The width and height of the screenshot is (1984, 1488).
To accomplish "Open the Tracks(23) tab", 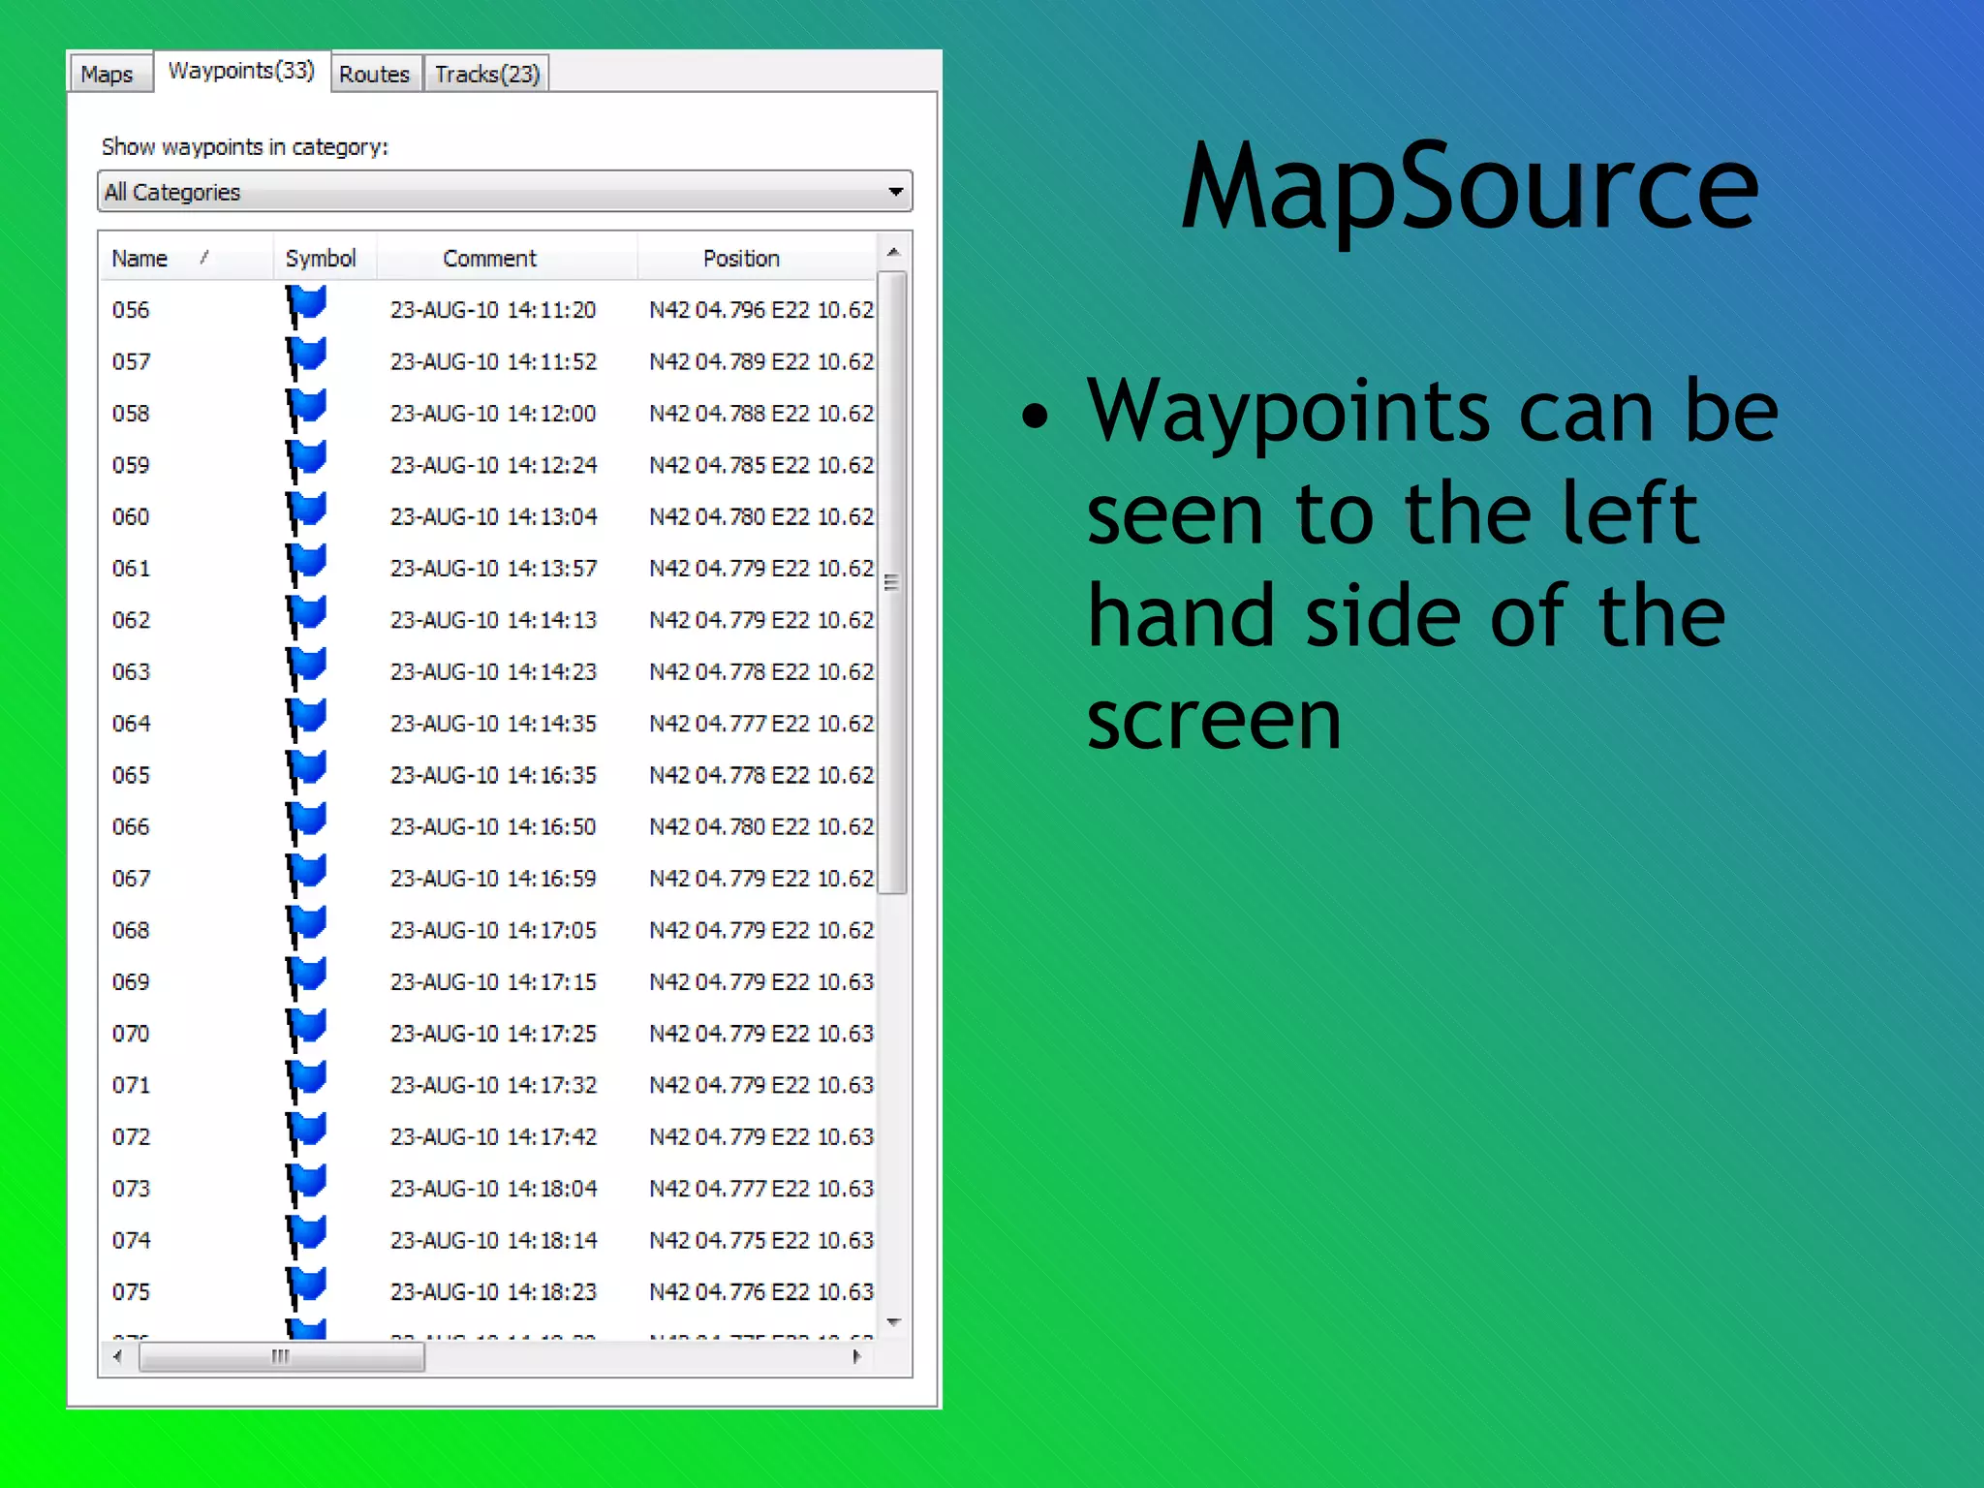I will [x=486, y=75].
